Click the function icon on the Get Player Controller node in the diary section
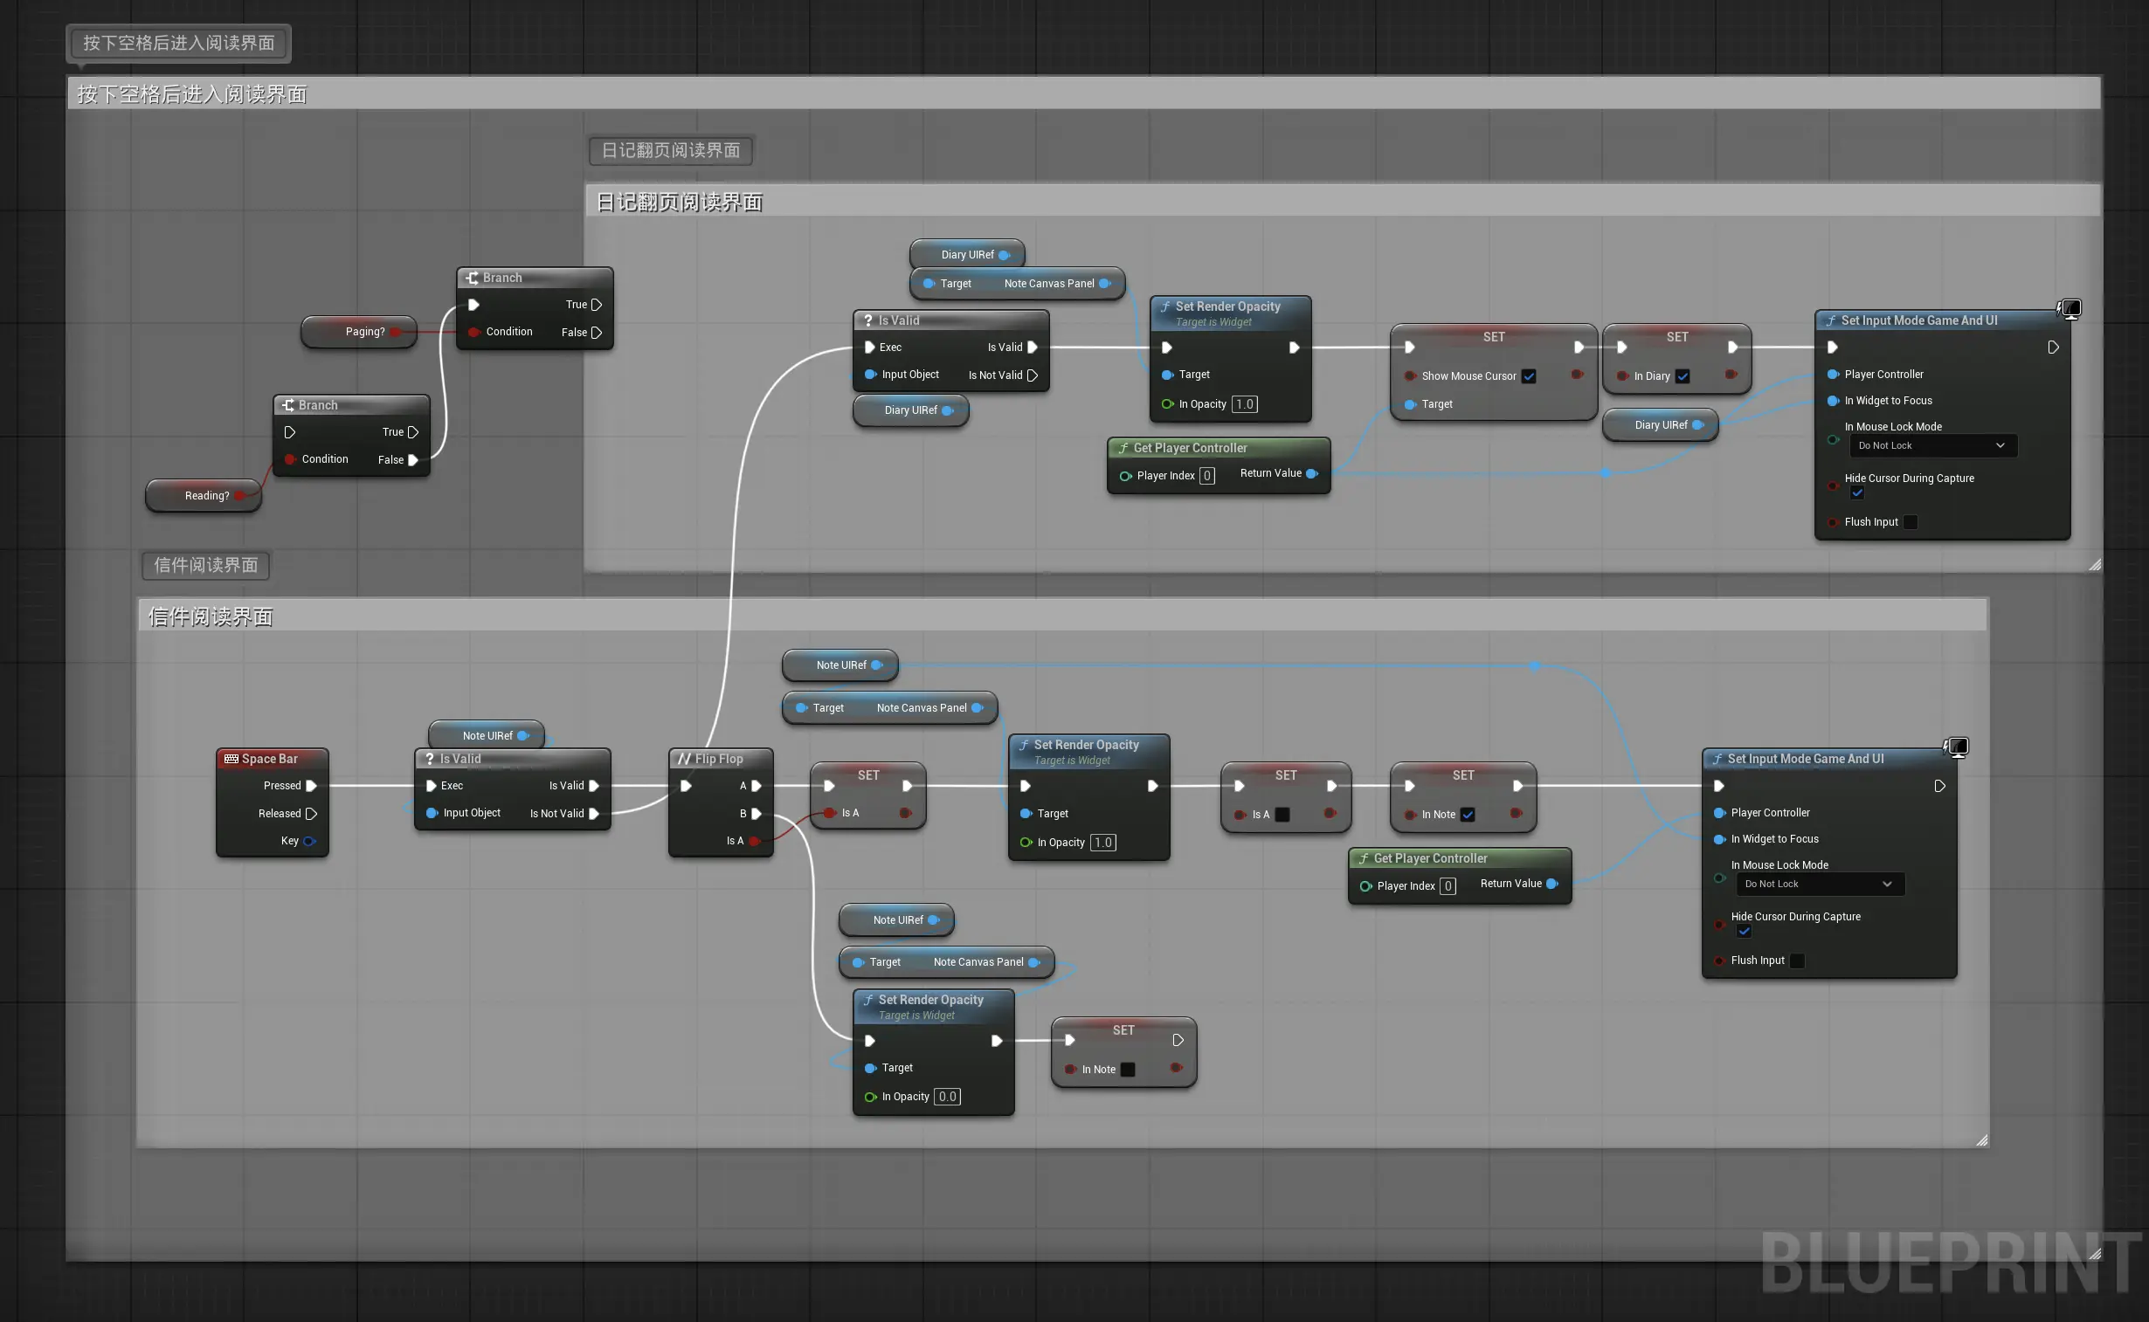This screenshot has height=1322, width=2149. [x=1123, y=448]
